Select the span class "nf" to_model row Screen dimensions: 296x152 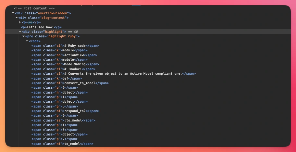pyautogui.click(x=62, y=144)
